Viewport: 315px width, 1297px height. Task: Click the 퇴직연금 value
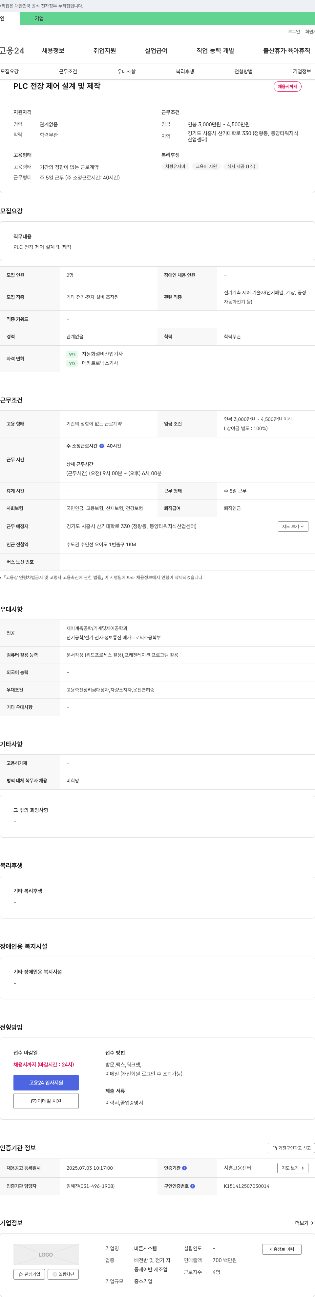pos(232,508)
